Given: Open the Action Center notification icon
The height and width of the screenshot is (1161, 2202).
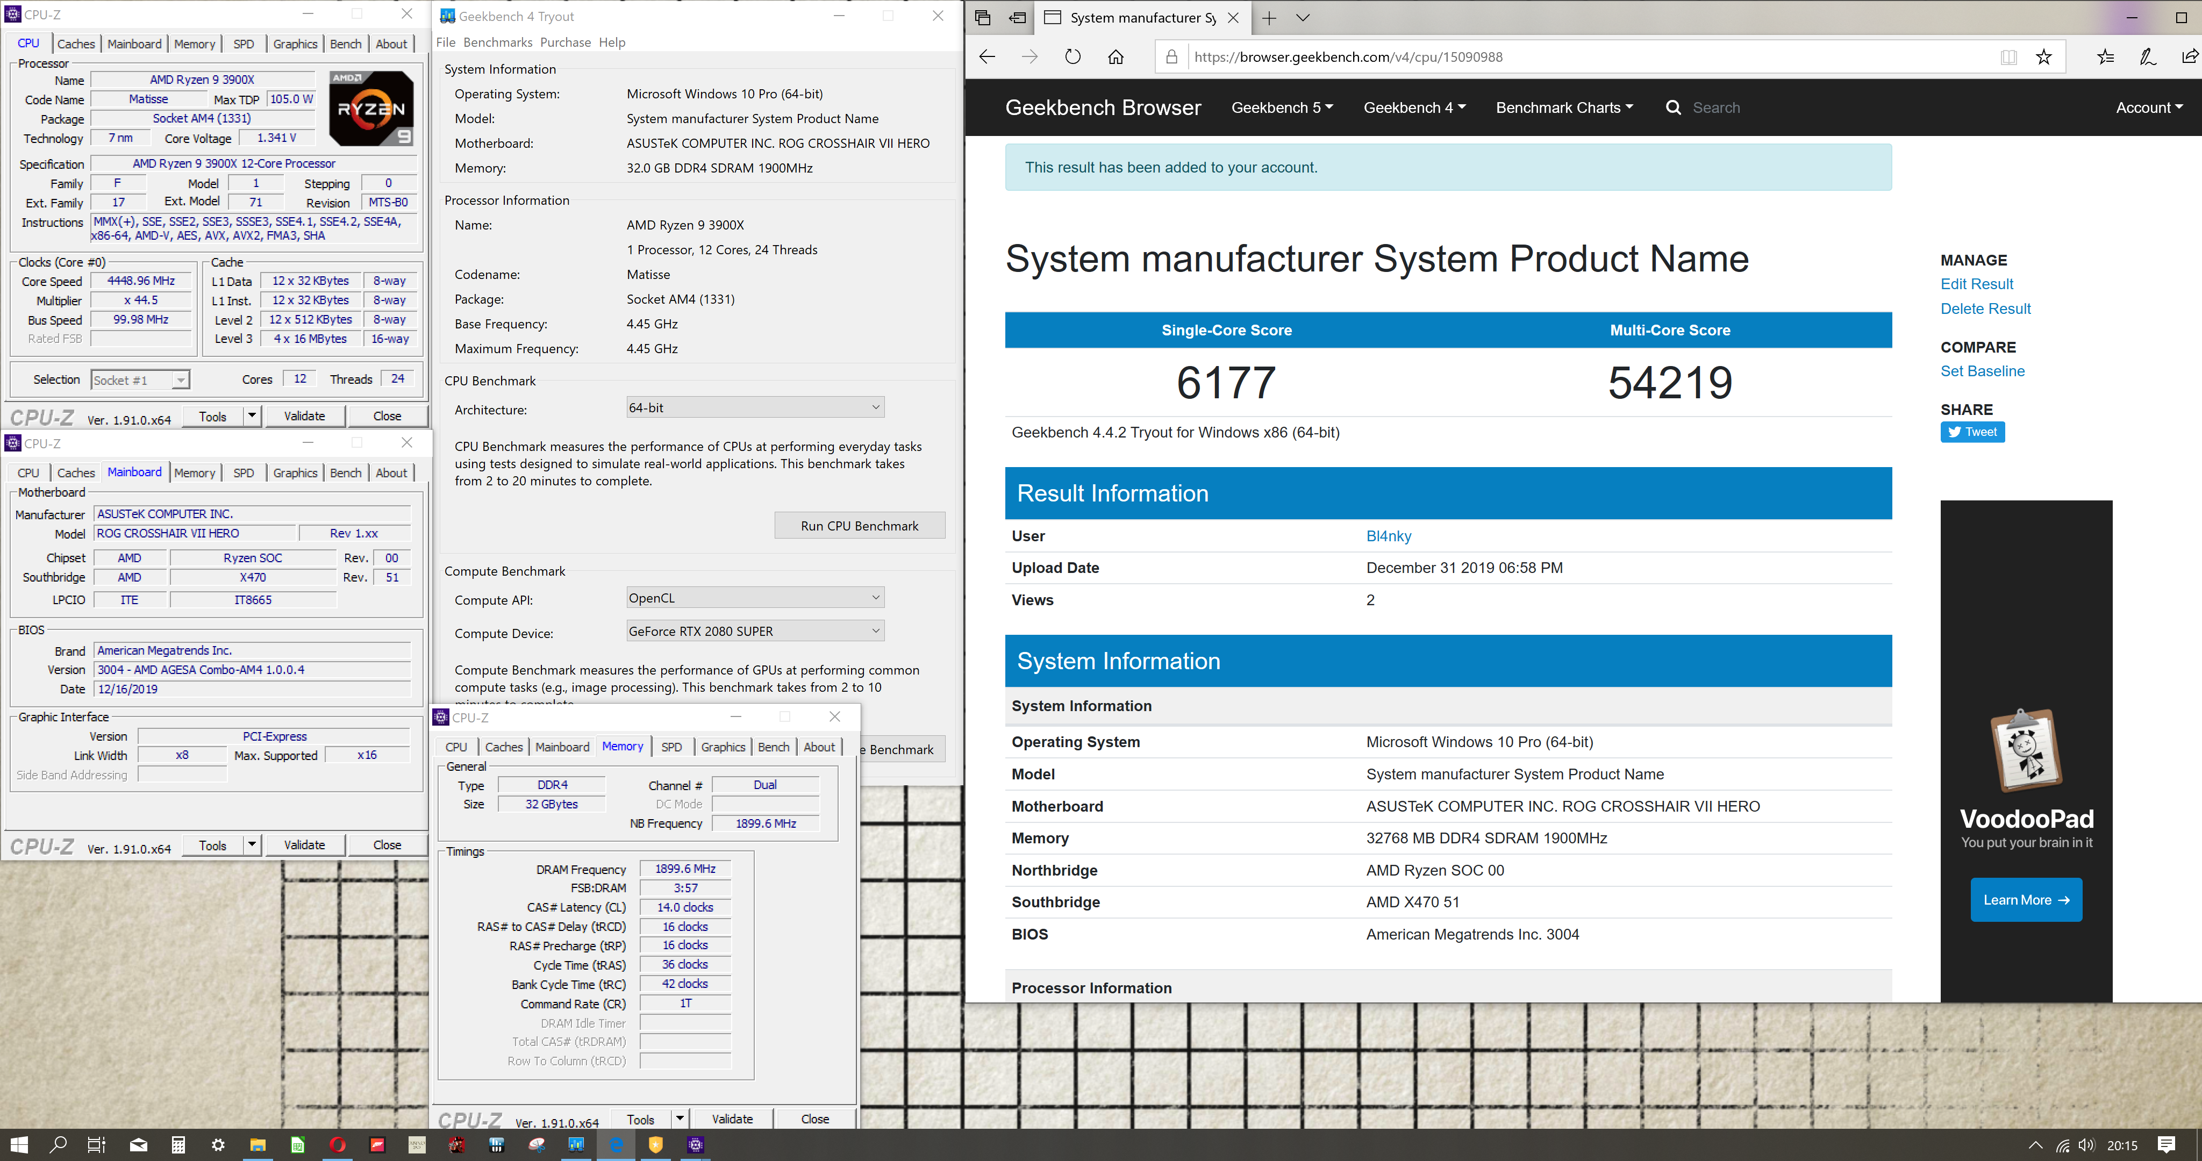Looking at the screenshot, I should click(x=2165, y=1145).
